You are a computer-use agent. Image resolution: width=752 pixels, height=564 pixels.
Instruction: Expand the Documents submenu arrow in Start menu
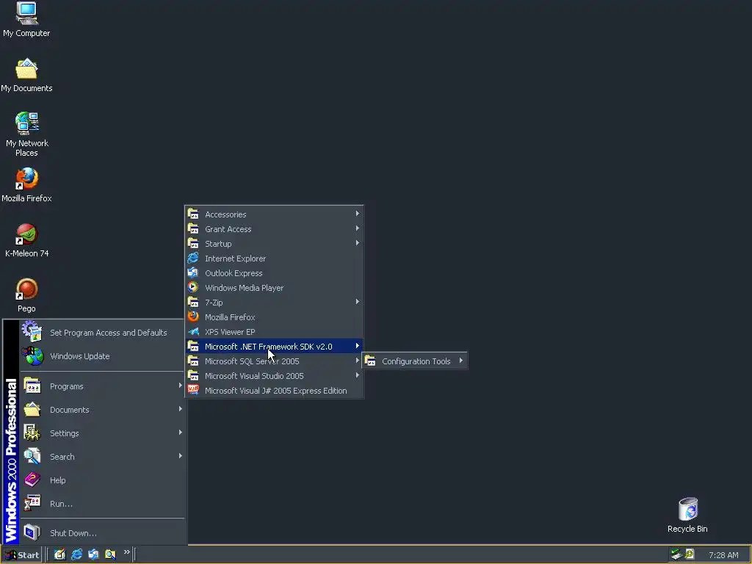click(x=181, y=409)
